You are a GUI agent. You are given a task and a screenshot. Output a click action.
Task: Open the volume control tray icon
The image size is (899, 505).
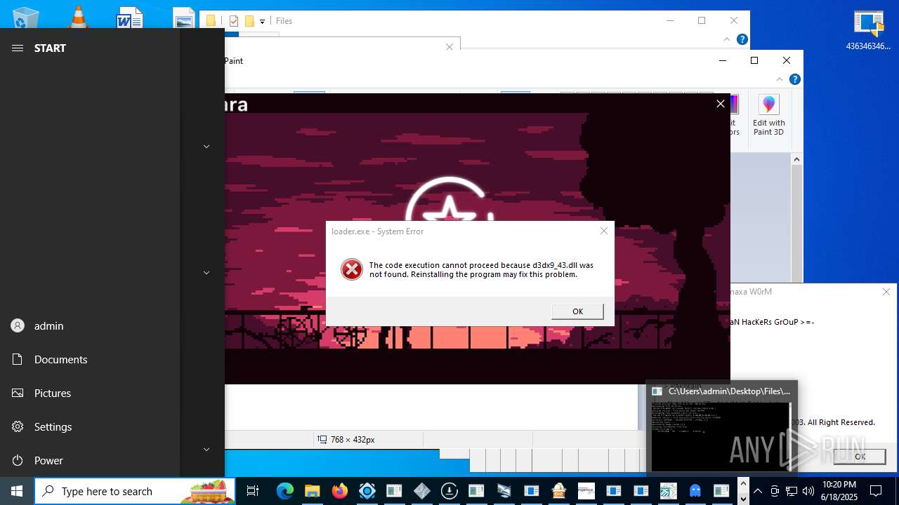pyautogui.click(x=808, y=491)
